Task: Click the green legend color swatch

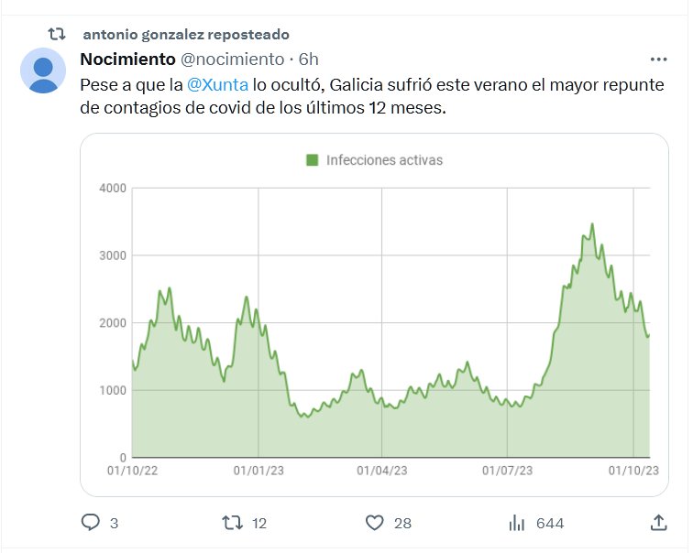Action: [x=312, y=160]
